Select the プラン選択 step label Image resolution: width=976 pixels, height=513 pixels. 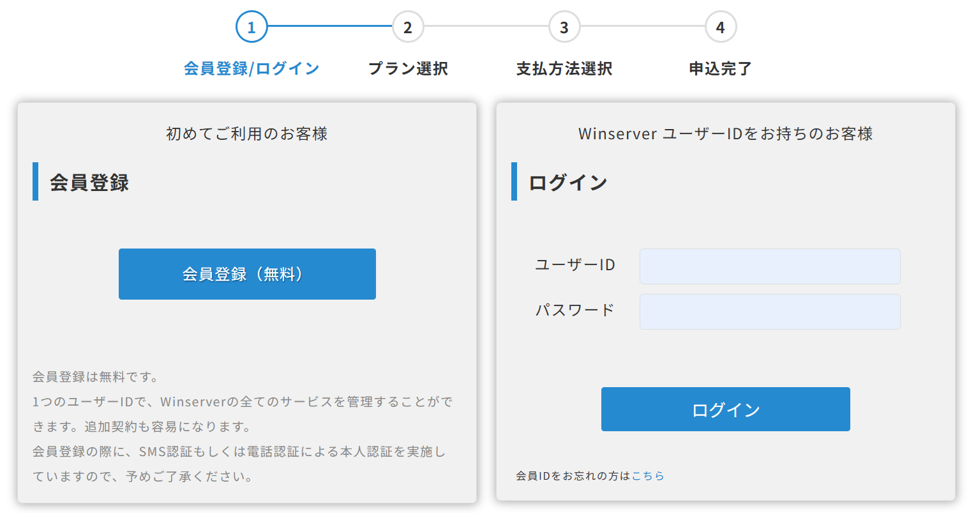tap(408, 68)
